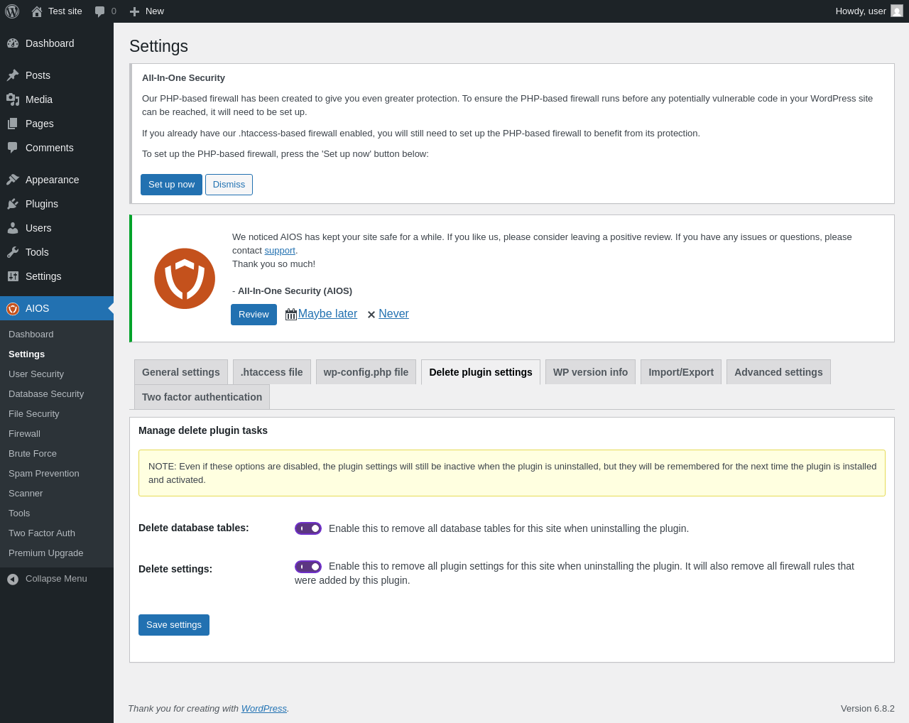This screenshot has height=723, width=909.
Task: Open AIOS Settings submenu item
Action: [57, 354]
